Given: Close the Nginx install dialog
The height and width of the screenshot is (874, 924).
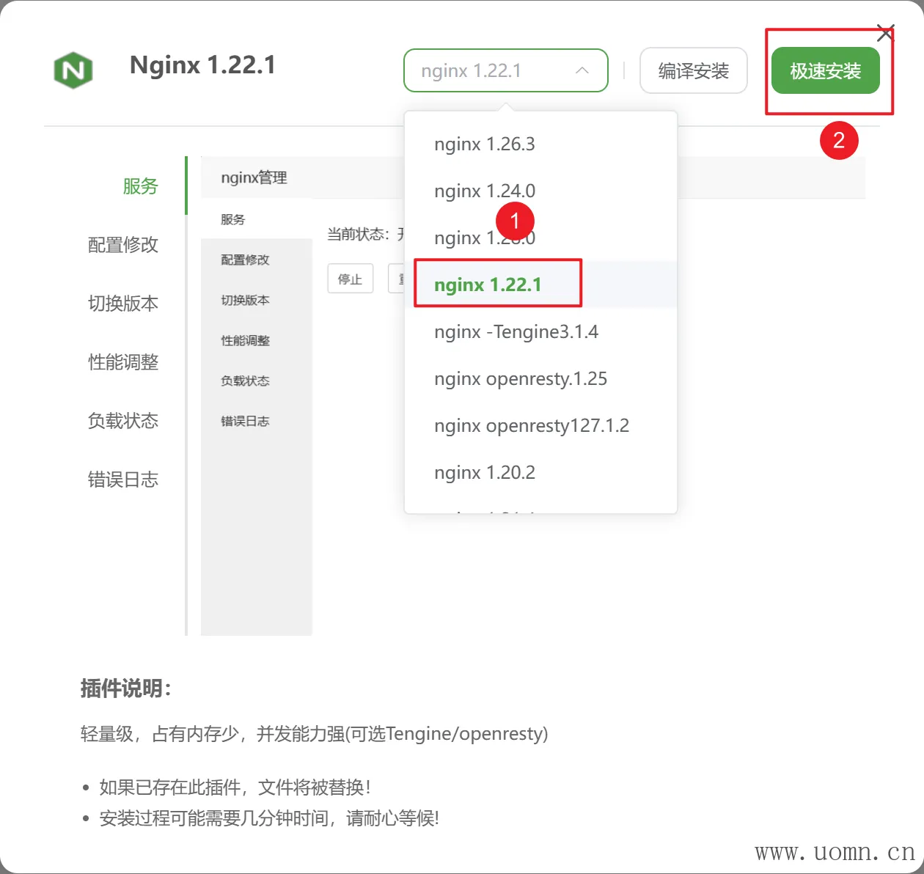Looking at the screenshot, I should (x=885, y=33).
